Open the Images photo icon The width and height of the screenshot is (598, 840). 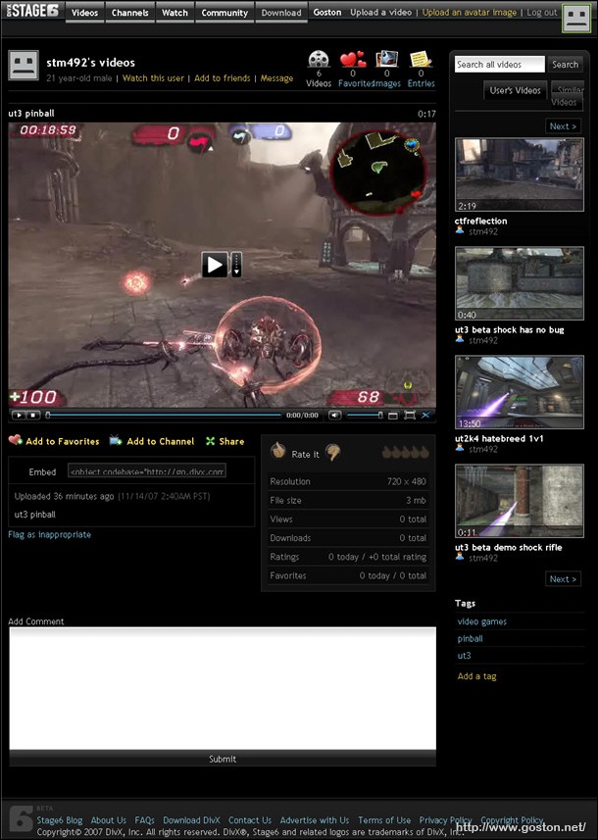[x=387, y=59]
